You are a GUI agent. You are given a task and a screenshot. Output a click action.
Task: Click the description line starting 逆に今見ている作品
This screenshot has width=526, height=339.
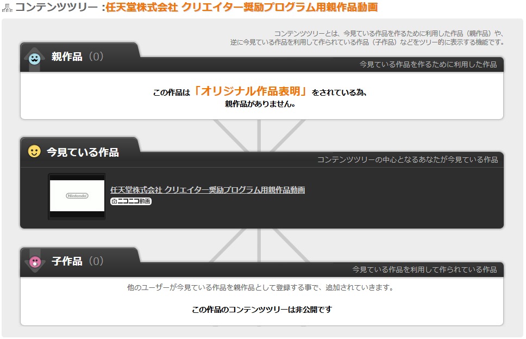click(x=367, y=42)
